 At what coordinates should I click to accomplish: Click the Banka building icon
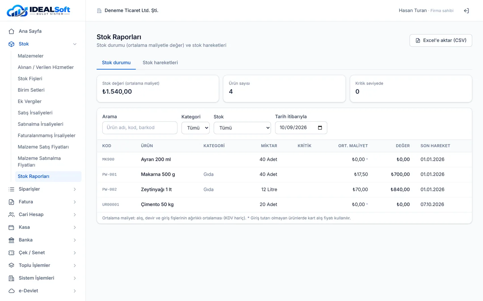pos(11,240)
